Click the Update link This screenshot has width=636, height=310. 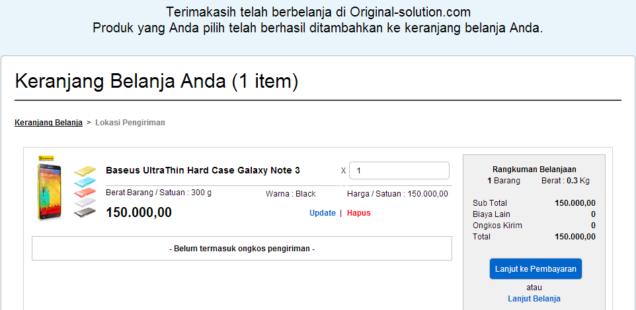[323, 213]
